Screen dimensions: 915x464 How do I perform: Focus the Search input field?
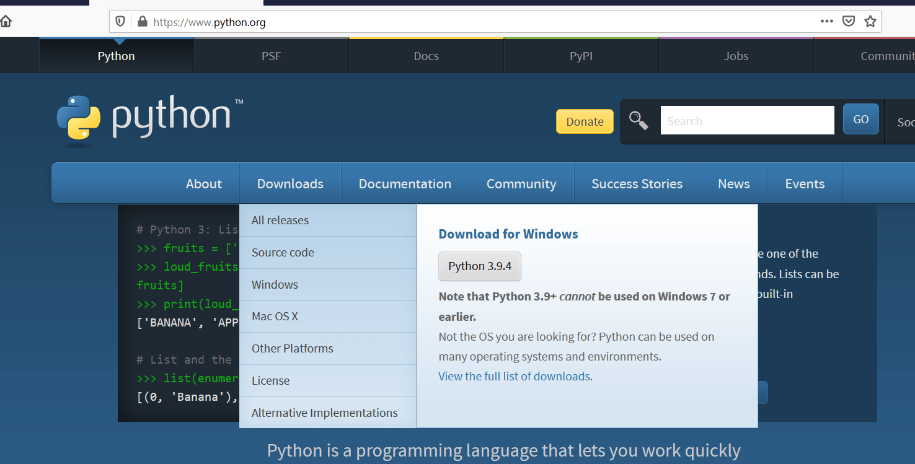[747, 120]
